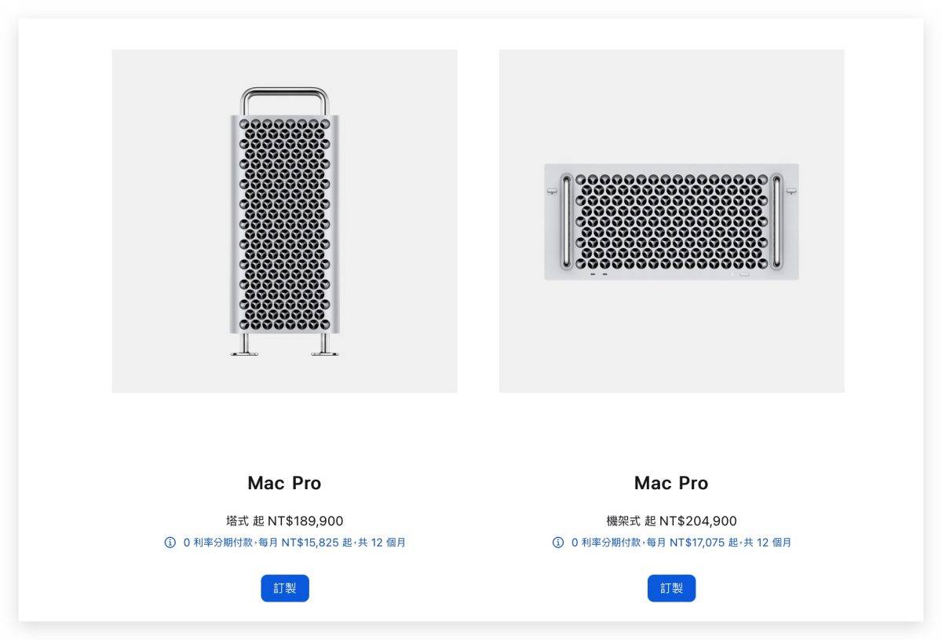Click the right handle on the rack Mac Pro
The height and width of the screenshot is (640, 942).
(x=776, y=221)
